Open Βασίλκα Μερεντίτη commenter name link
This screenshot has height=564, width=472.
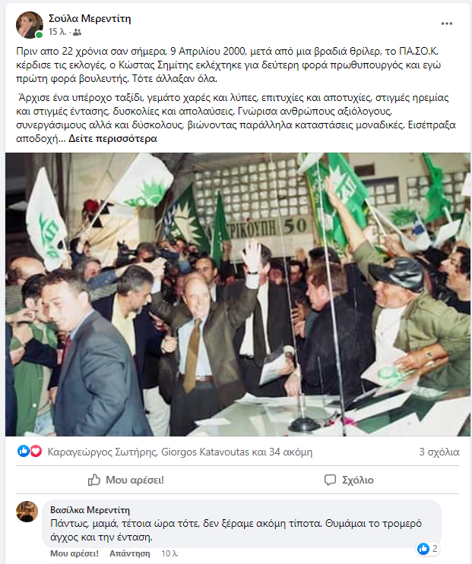point(90,510)
